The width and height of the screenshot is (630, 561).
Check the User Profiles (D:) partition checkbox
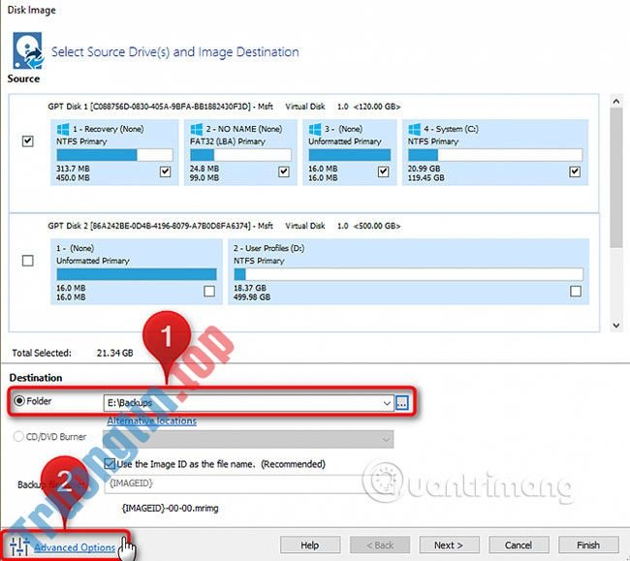pos(576,291)
